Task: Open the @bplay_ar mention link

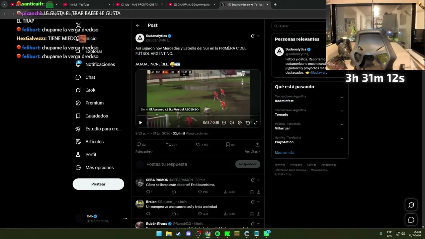Action: (318, 72)
